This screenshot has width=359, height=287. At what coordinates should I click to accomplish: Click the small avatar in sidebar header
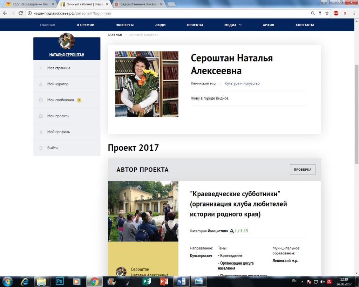pos(67,41)
